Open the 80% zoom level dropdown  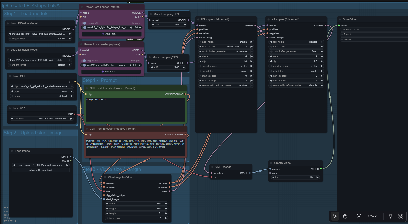click(x=372, y=216)
